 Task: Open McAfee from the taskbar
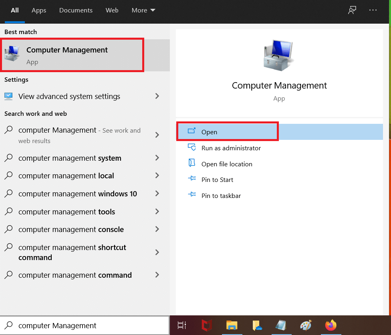click(206, 325)
